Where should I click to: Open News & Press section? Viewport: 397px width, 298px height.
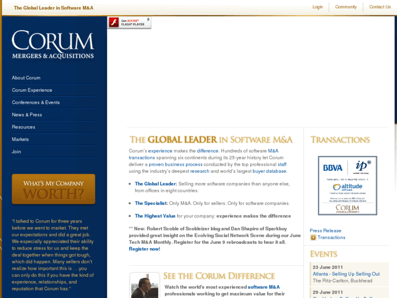click(x=27, y=115)
